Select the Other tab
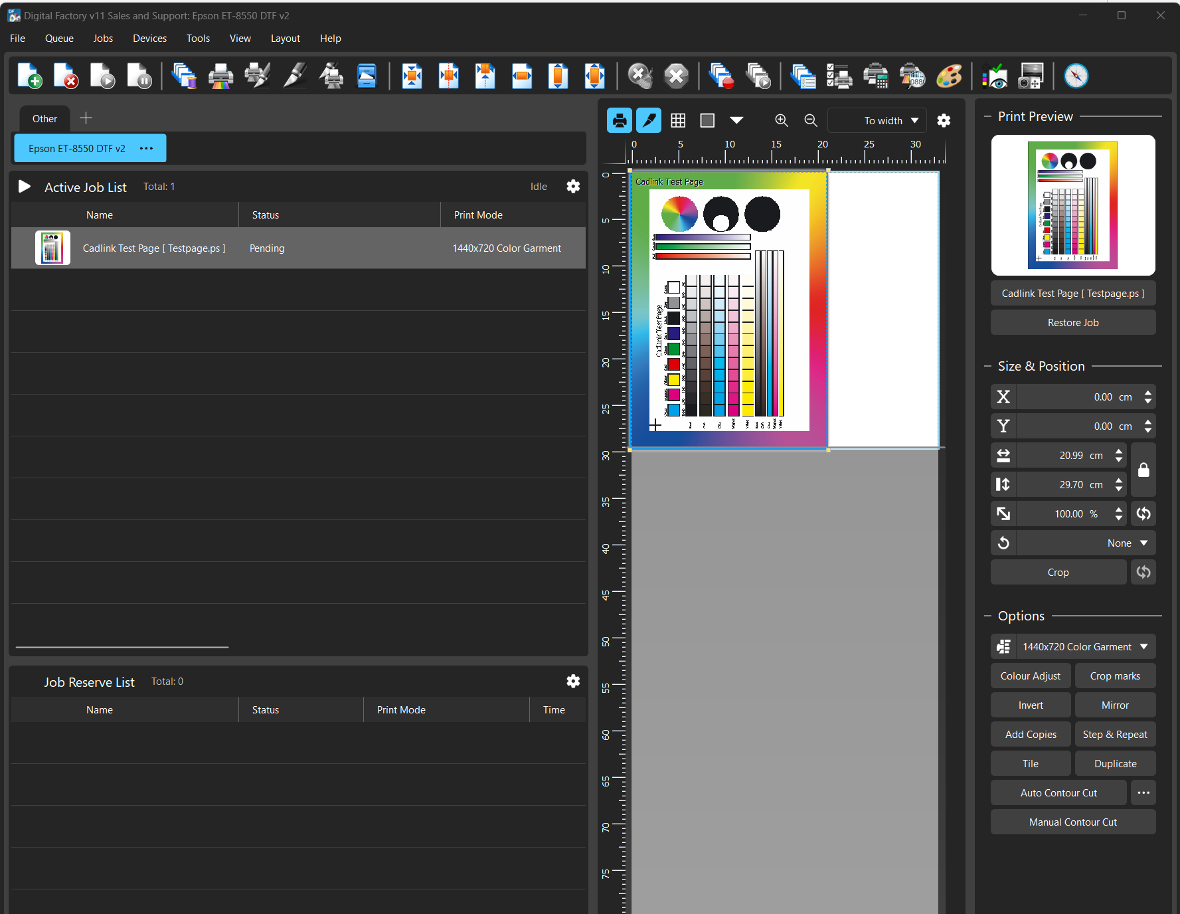This screenshot has width=1180, height=914. [44, 118]
